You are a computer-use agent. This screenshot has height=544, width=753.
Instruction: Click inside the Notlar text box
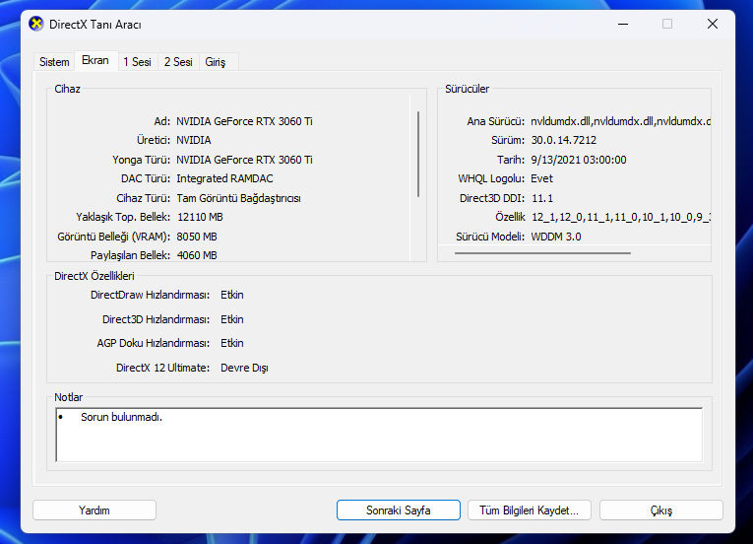(379, 435)
